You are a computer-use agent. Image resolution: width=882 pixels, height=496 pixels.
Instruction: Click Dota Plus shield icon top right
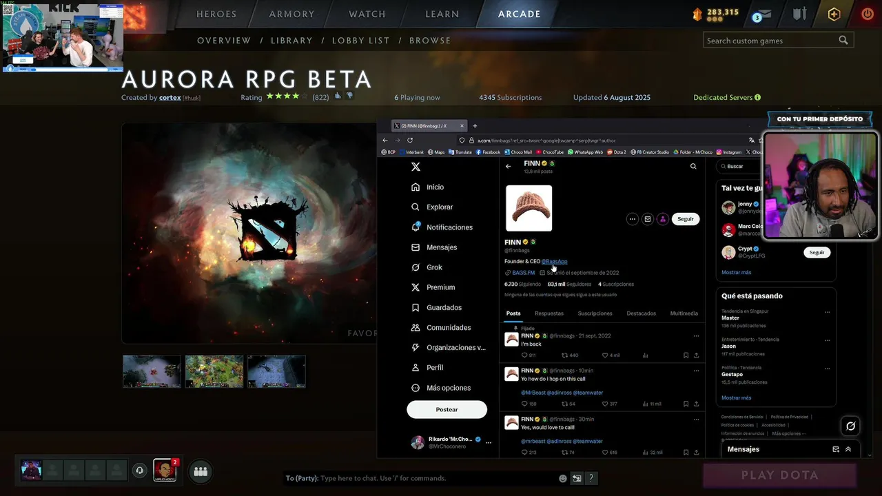pyautogui.click(x=834, y=14)
